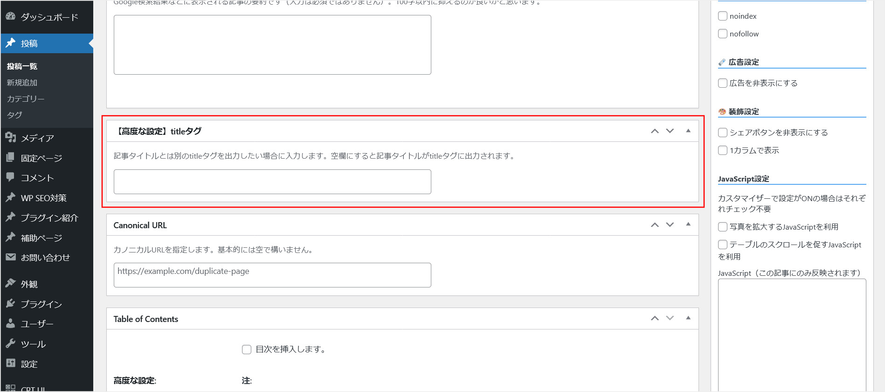Collapse the title tag panel using triangle toggle
This screenshot has width=885, height=392.
click(688, 131)
